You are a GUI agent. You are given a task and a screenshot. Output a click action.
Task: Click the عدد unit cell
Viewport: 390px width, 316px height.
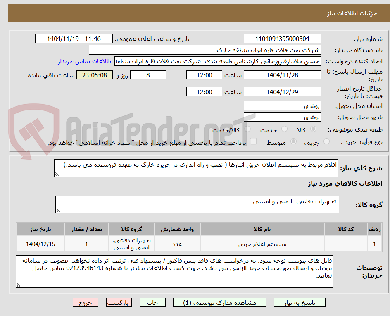(x=177, y=244)
